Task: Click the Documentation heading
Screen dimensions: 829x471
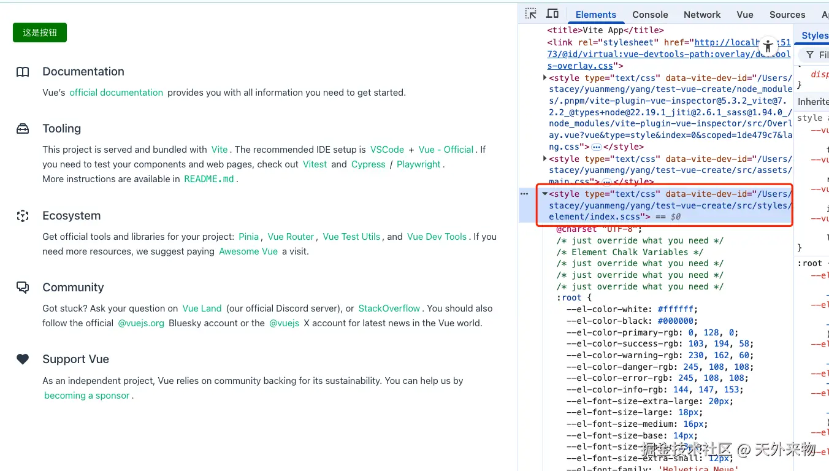Action: tap(83, 72)
